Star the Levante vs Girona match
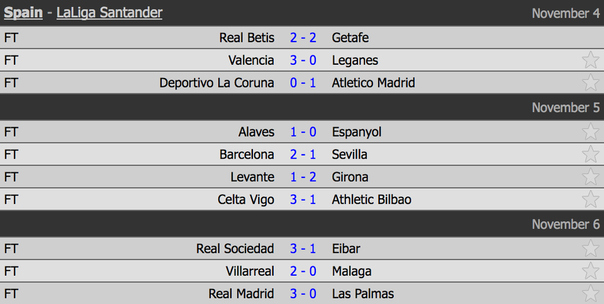 tap(590, 177)
